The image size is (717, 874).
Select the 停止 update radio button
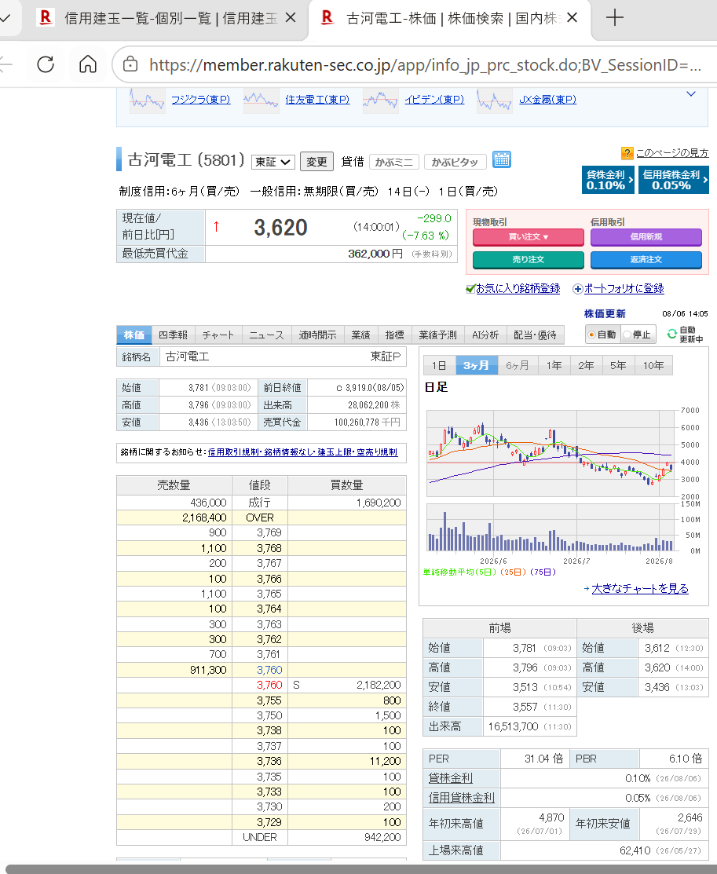627,335
